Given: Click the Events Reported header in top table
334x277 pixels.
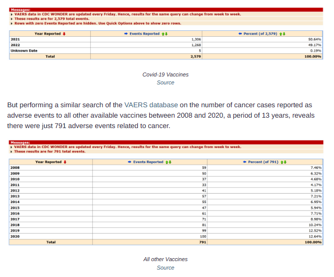Looking at the screenshot, I should [x=144, y=34].
